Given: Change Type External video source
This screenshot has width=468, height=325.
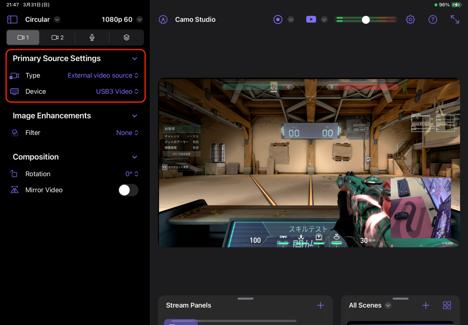Looking at the screenshot, I should (x=103, y=76).
